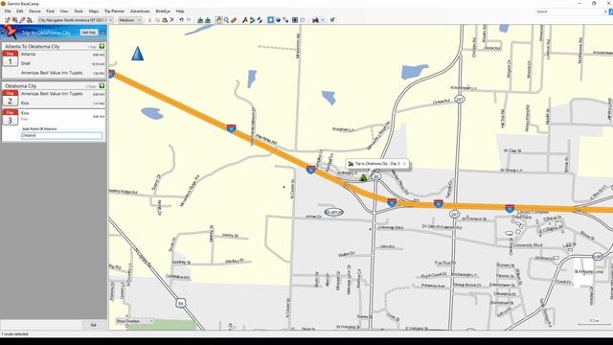Image resolution: width=613 pixels, height=345 pixels.
Task: Click the red pencil toolbar icon
Action: (x=22, y=20)
